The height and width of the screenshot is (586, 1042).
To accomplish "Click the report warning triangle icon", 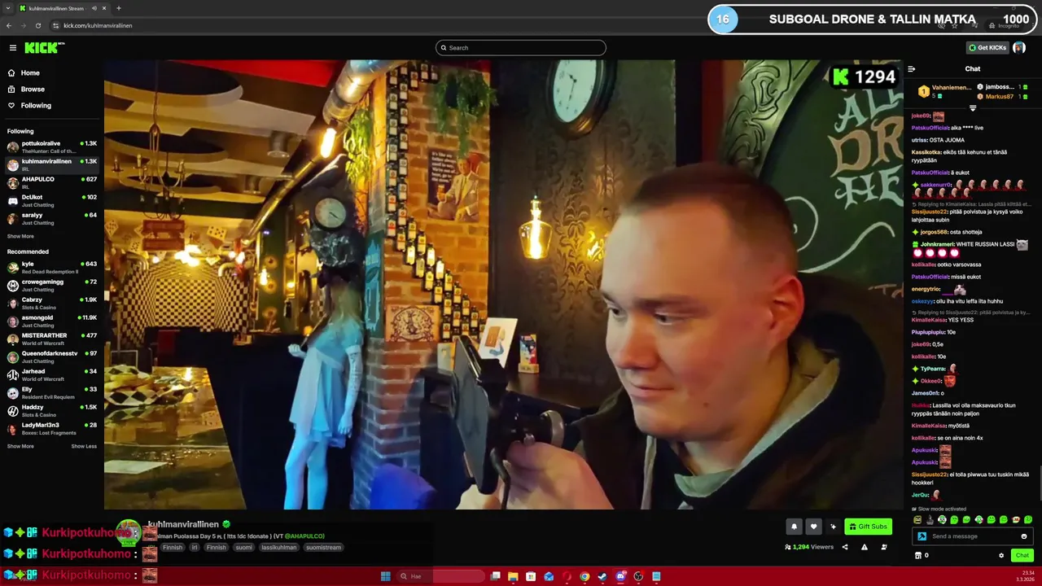I will [x=865, y=547].
